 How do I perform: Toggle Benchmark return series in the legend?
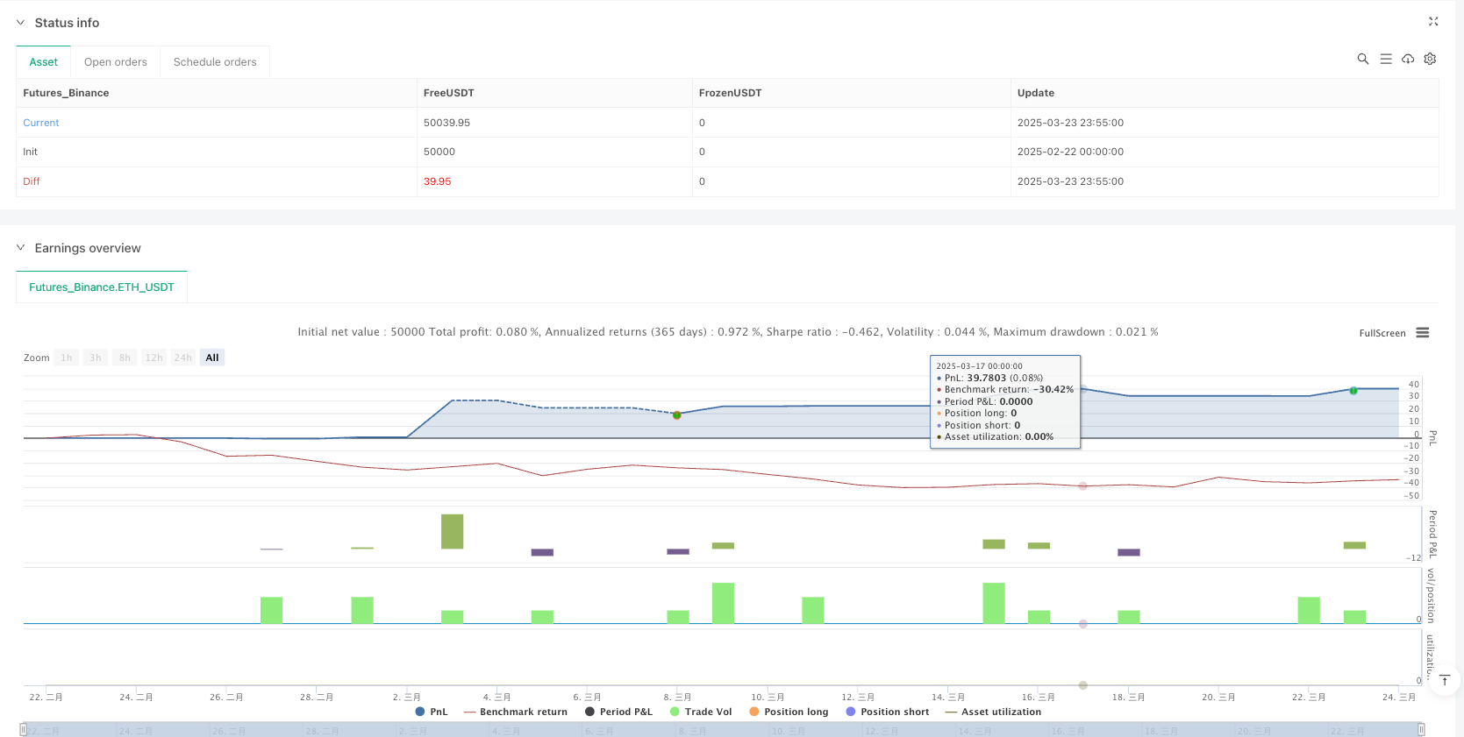coord(515,712)
